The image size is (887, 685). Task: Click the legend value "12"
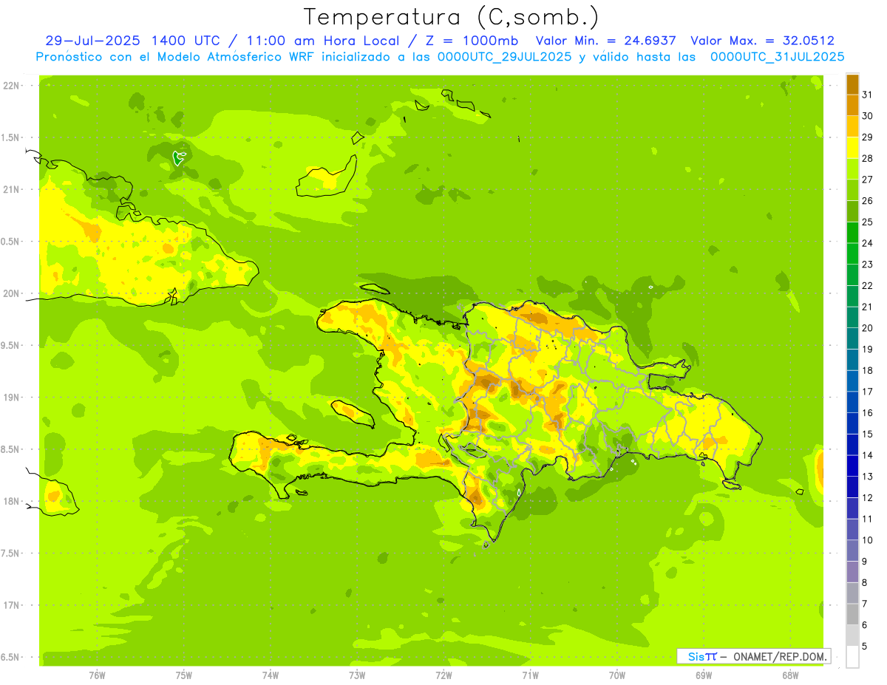click(x=867, y=498)
